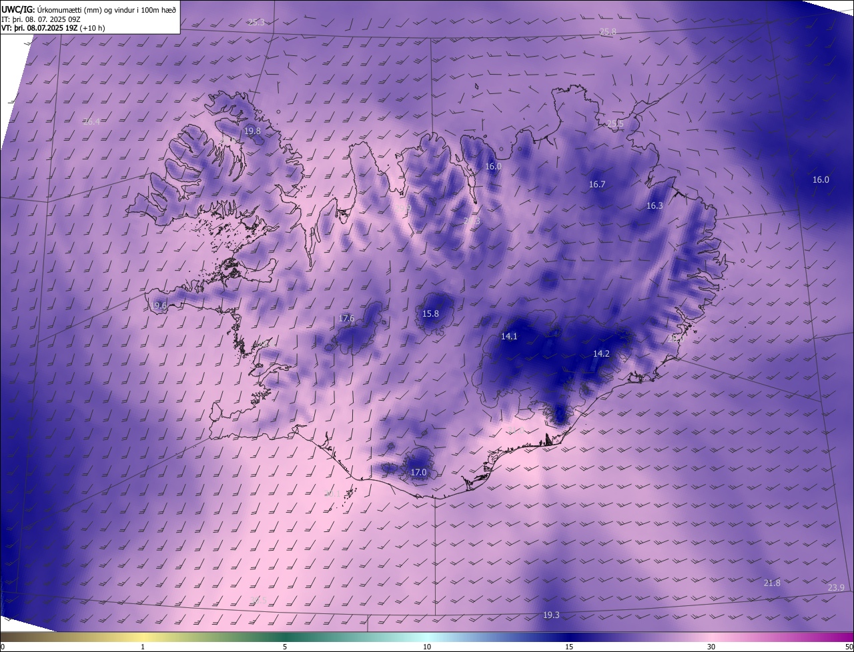Click the 19.3 value label

551,615
